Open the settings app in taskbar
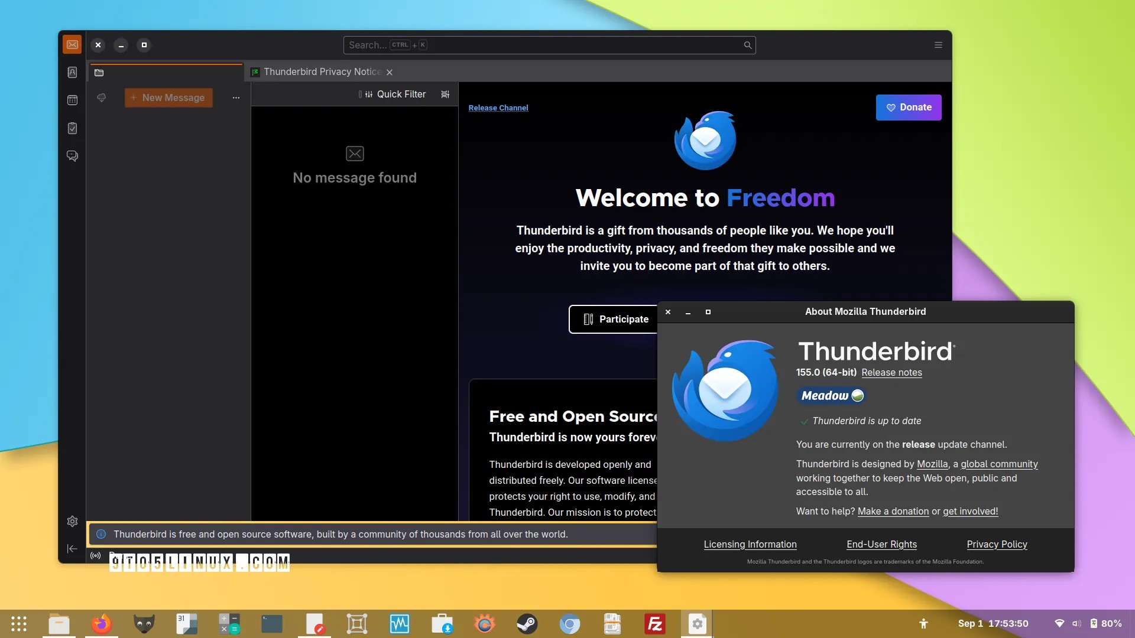The height and width of the screenshot is (638, 1135). pos(698,624)
